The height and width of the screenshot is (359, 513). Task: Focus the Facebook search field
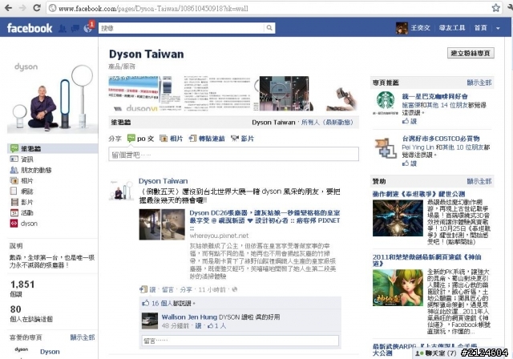click(182, 28)
